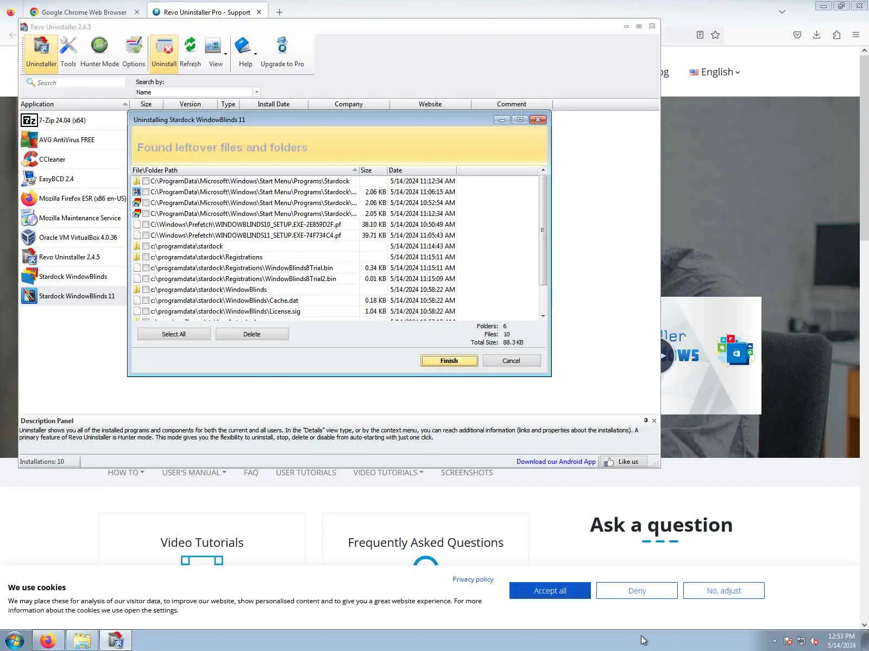Screen dimensions: 869x651
Task: Open Firefox from the taskbar
Action: pos(48,641)
